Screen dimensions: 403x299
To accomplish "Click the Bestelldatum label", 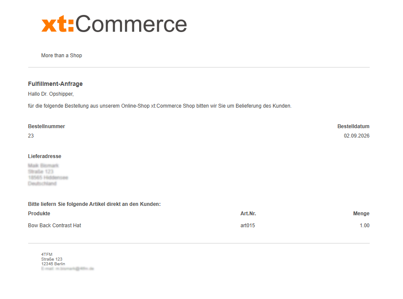I will coord(353,126).
